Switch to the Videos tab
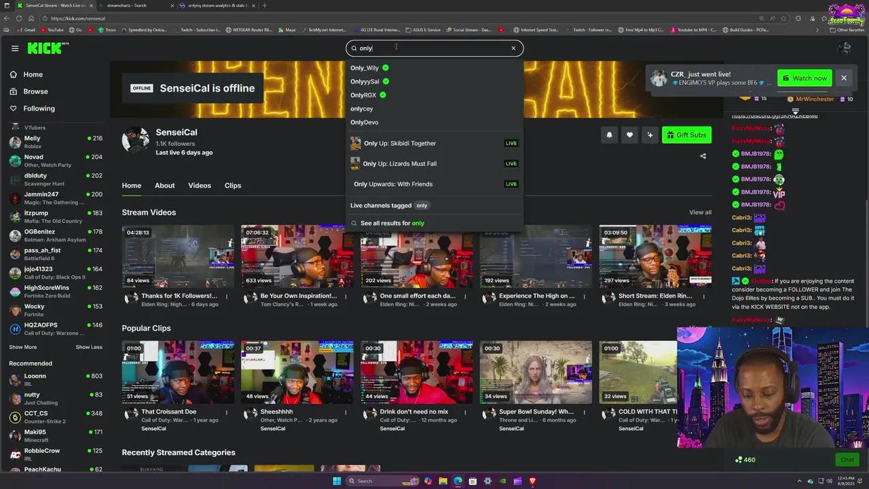This screenshot has width=869, height=489. (x=200, y=185)
